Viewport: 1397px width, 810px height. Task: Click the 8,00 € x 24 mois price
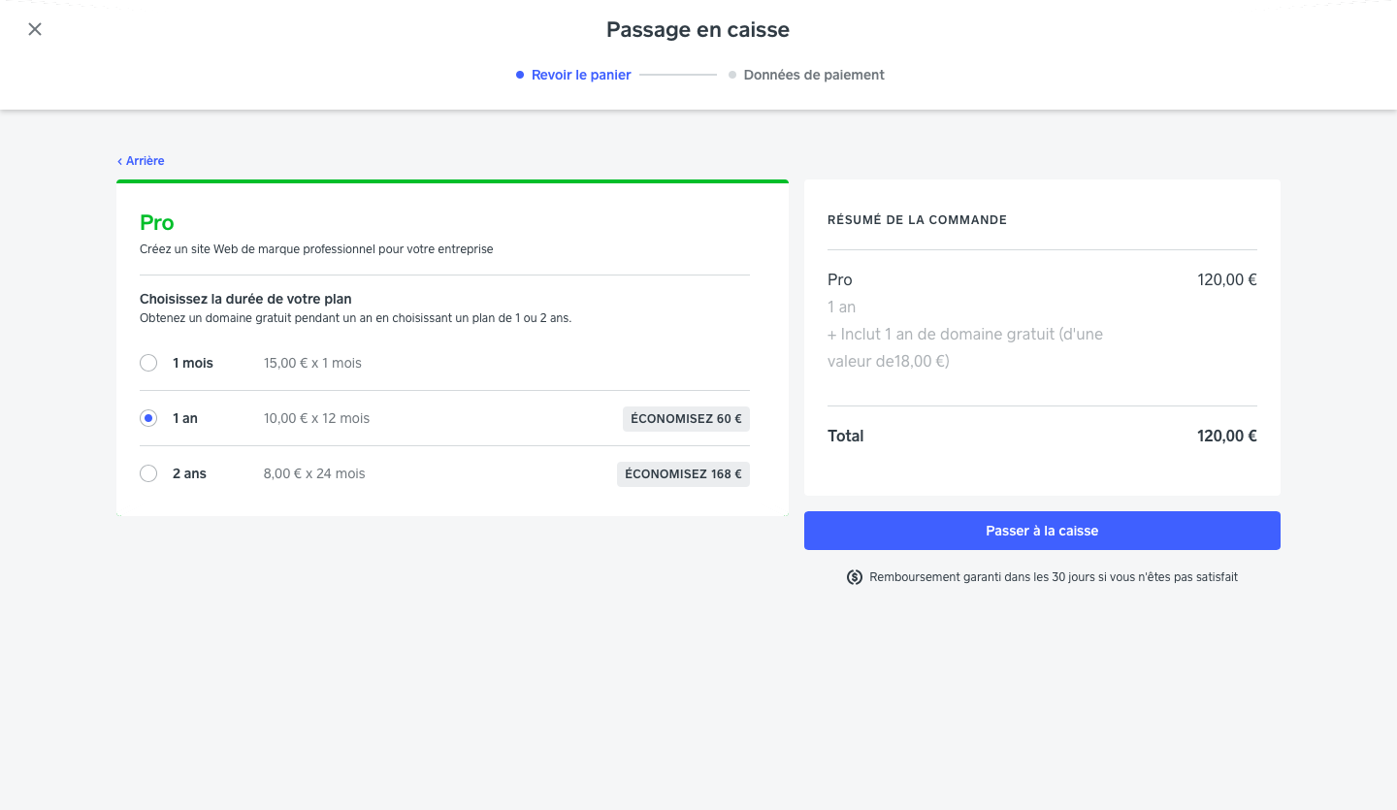314,473
